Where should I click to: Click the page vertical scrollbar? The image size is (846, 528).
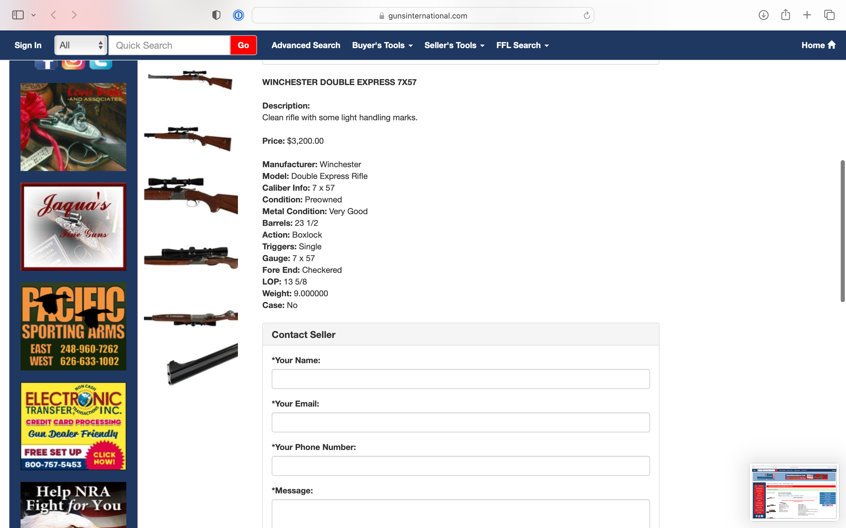tap(842, 231)
